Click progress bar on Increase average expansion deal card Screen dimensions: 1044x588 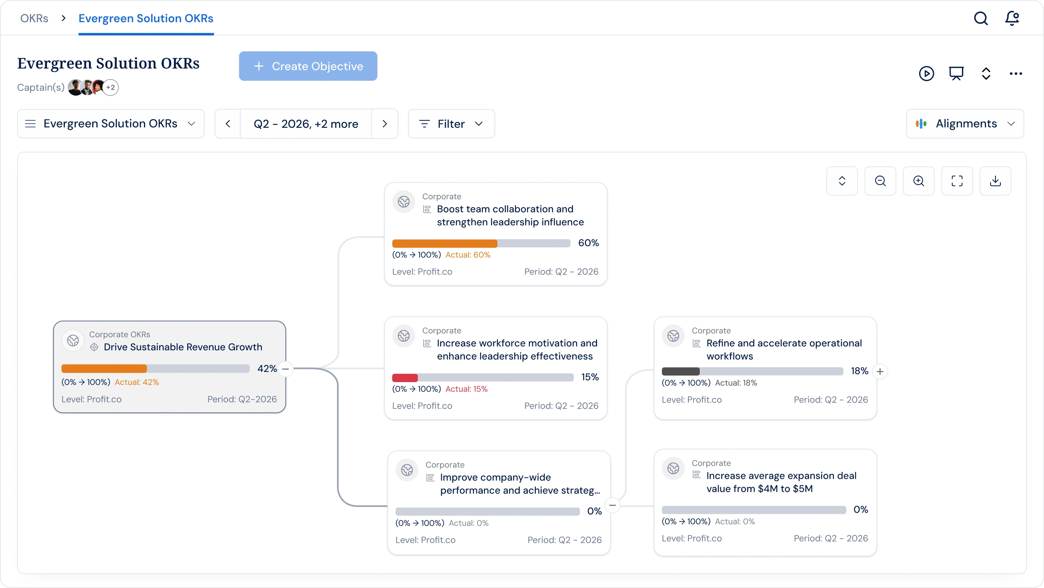(x=754, y=510)
